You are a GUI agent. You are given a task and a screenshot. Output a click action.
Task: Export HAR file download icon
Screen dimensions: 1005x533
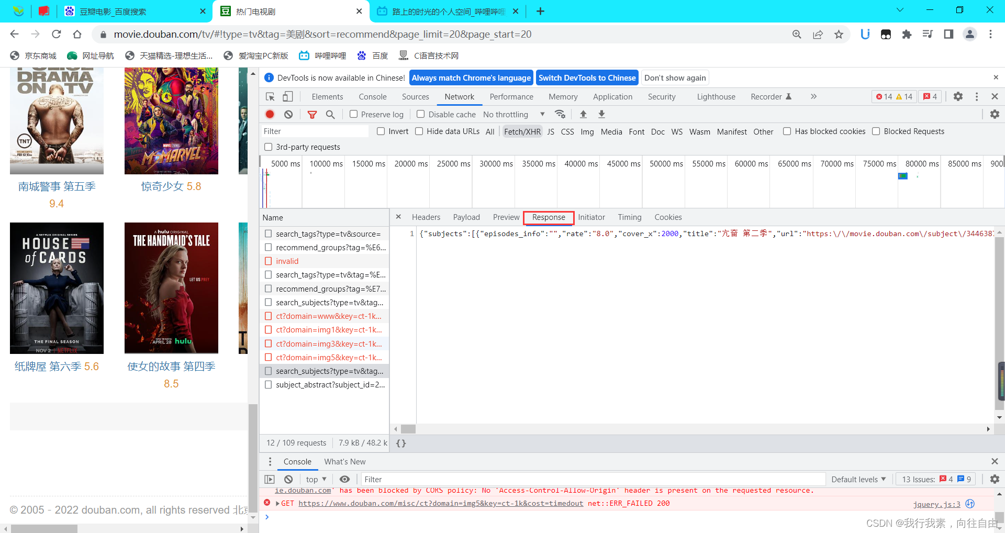pyautogui.click(x=601, y=114)
